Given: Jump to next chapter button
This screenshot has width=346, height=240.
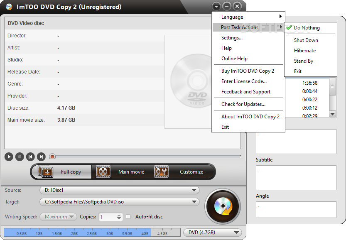Looking at the screenshot, I should pyautogui.click(x=41, y=157).
